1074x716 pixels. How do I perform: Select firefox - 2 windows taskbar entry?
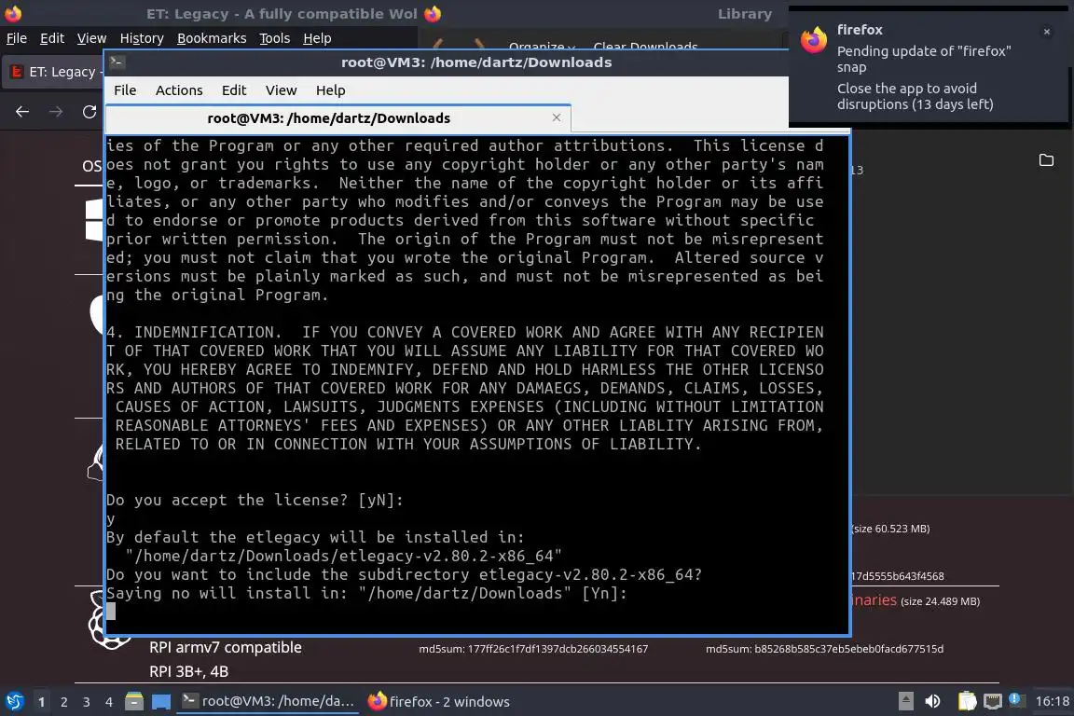439,701
